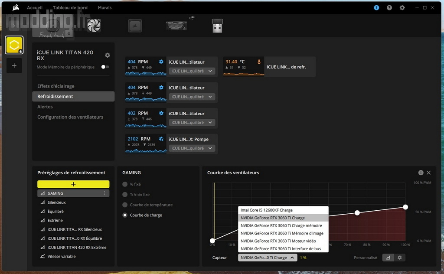Open Effets d'éclairage section
Screen dimensions: 444x274
(x=73, y=86)
